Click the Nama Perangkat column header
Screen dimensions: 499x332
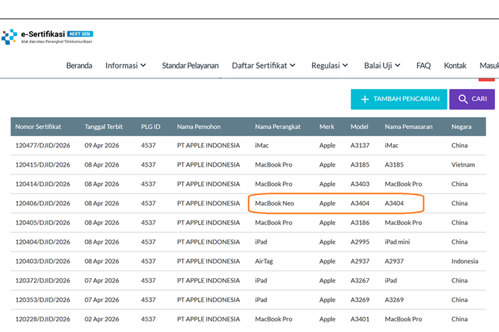277,127
